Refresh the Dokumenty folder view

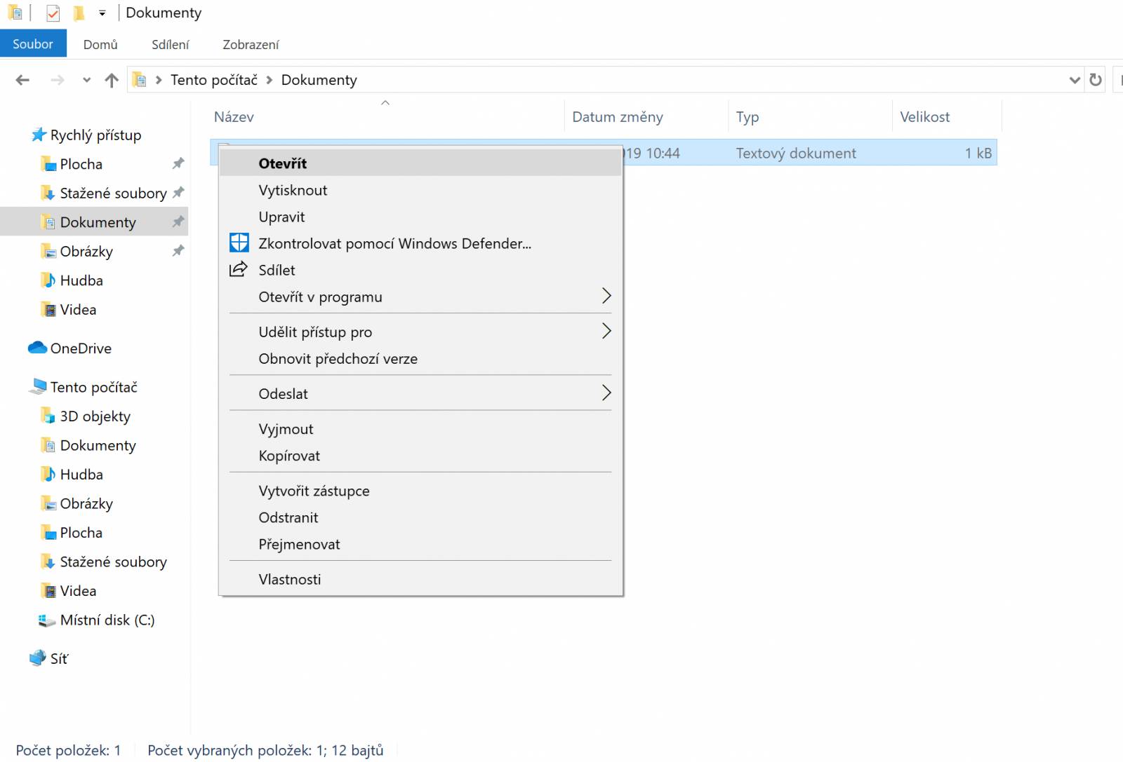[x=1096, y=80]
